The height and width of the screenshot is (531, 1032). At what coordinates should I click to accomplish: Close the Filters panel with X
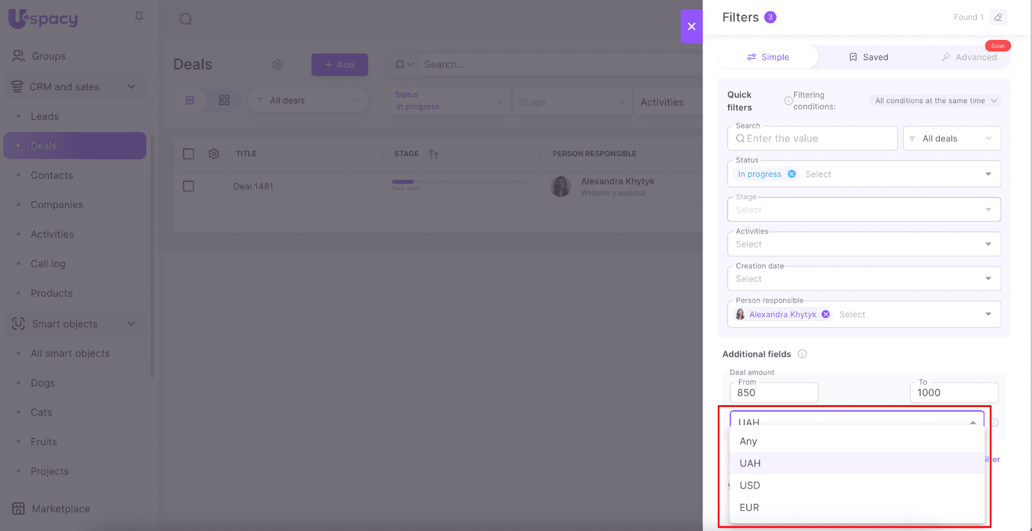(x=691, y=26)
